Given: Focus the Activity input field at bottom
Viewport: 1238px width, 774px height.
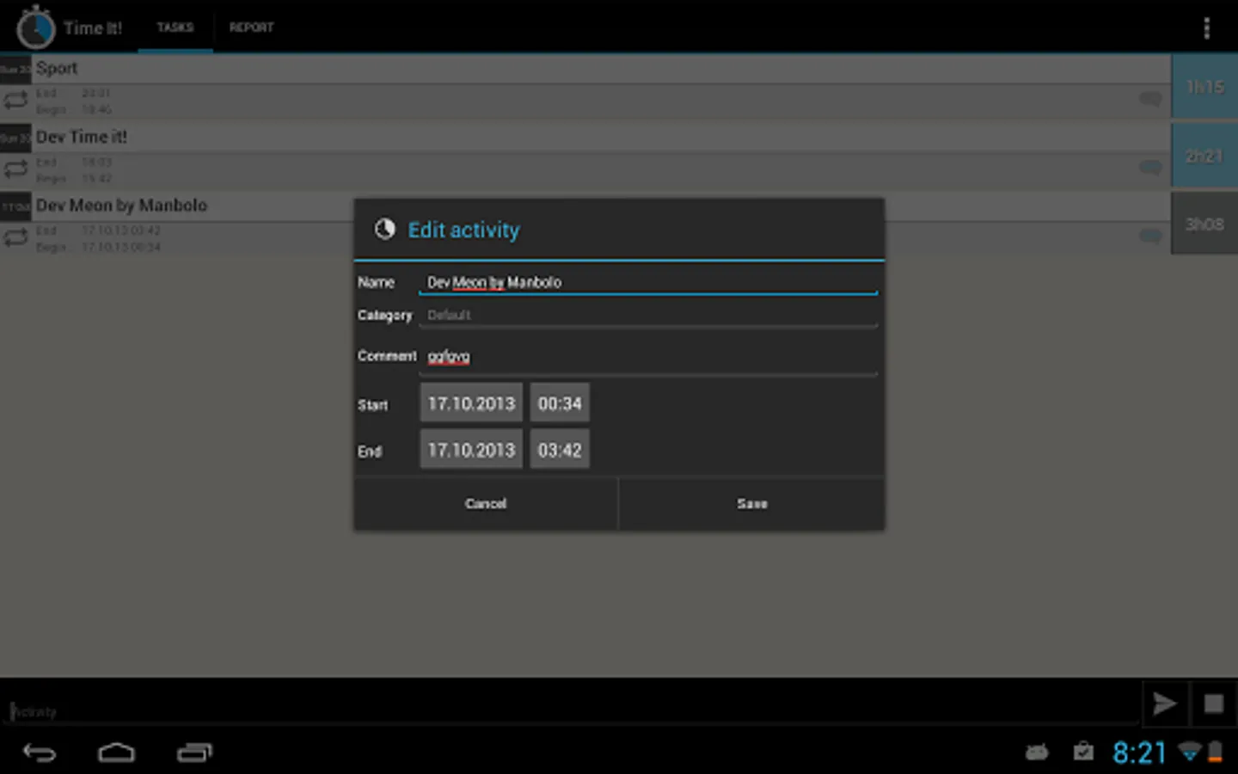Looking at the screenshot, I should (x=571, y=710).
